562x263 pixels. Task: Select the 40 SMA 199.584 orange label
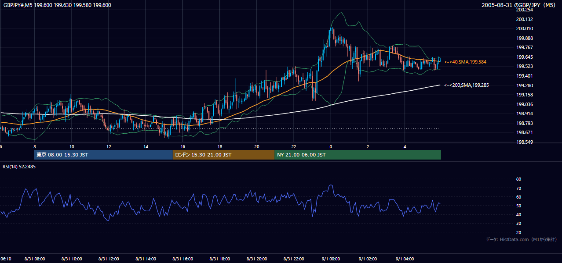[465, 62]
